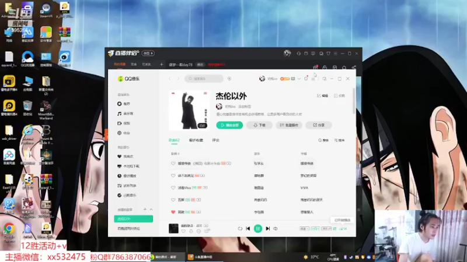Image resolution: width=467 pixels, height=262 pixels.
Task: Click the submit playlist button near Edit
Action: coord(339,95)
